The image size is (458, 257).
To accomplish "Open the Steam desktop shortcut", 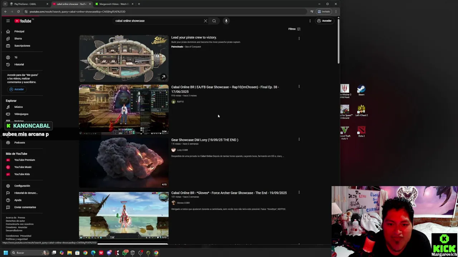I will click(x=361, y=90).
